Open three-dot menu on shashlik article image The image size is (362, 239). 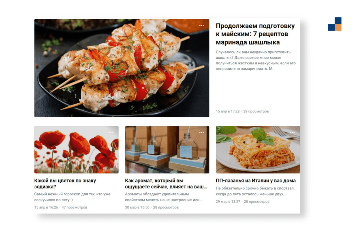coord(202,25)
